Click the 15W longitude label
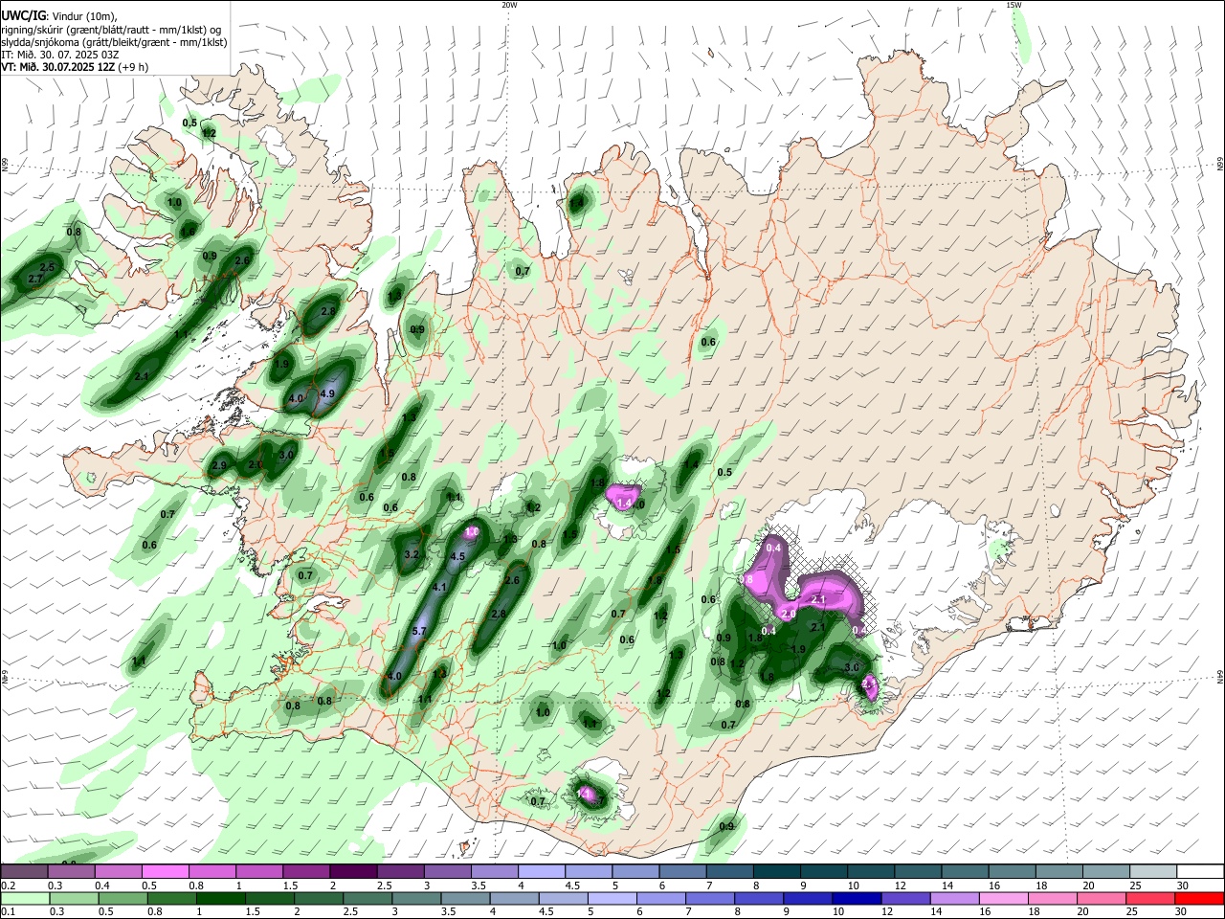Viewport: 1225px width, 919px height. [1013, 5]
